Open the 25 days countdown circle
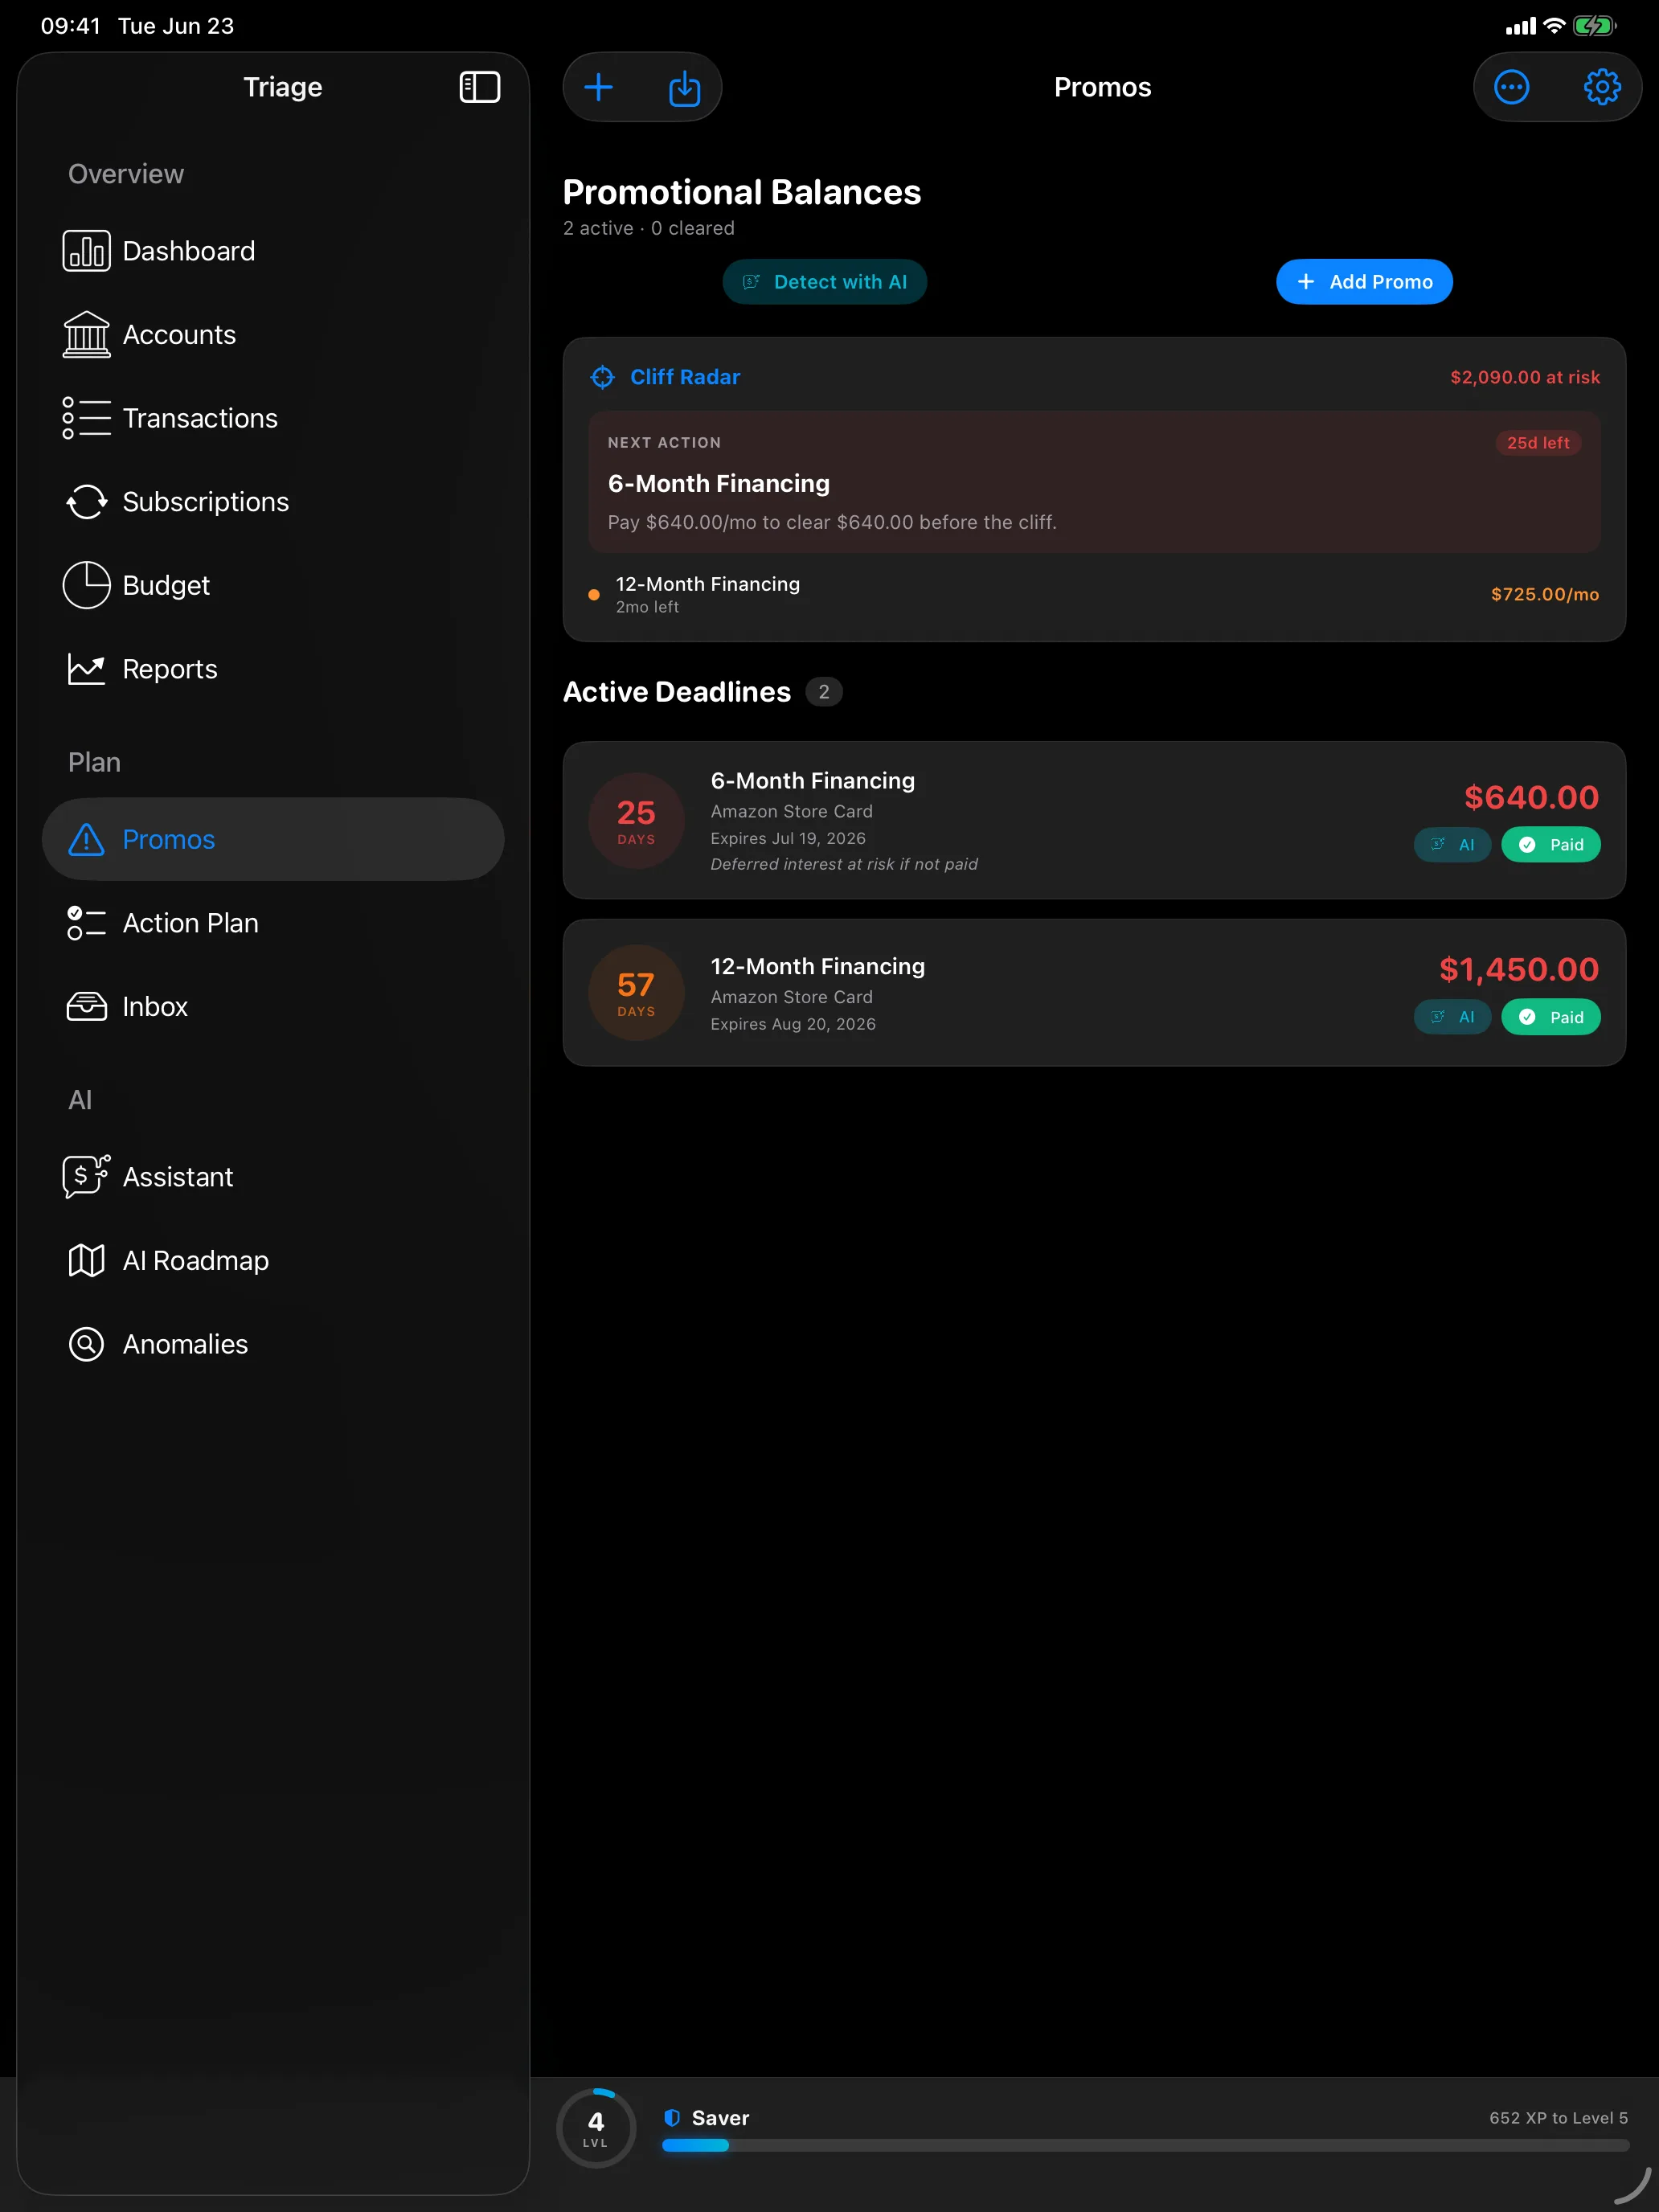1659x2212 pixels. [636, 820]
